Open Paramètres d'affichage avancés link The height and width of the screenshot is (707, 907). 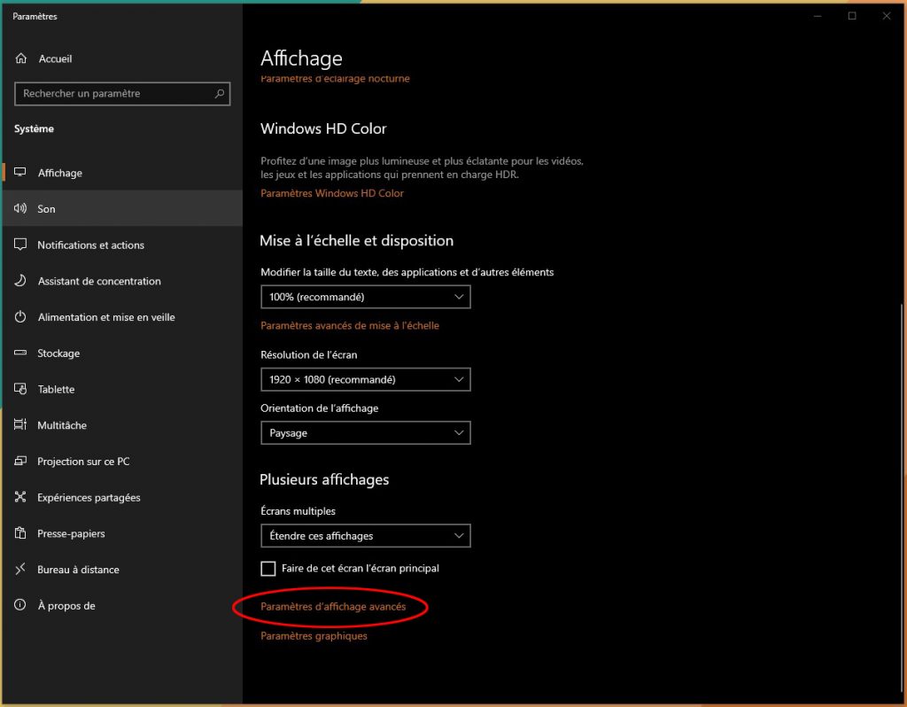tap(333, 607)
